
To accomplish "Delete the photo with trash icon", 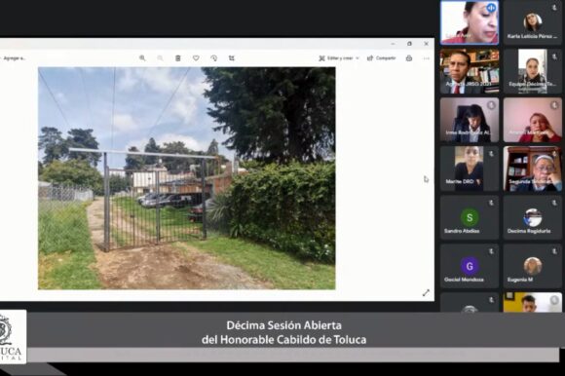I will coord(178,58).
